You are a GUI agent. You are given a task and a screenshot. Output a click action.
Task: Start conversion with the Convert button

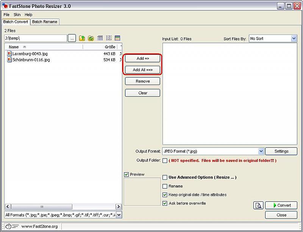coord(281,205)
